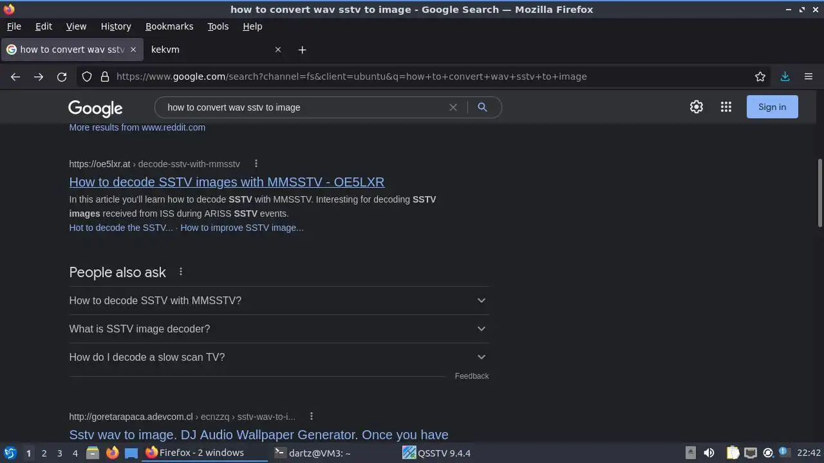Open 'More results from www.reddit.com' link

(137, 127)
